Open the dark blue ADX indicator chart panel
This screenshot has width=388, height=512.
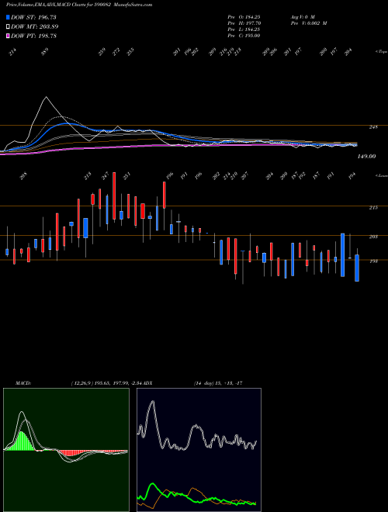pos(199,450)
